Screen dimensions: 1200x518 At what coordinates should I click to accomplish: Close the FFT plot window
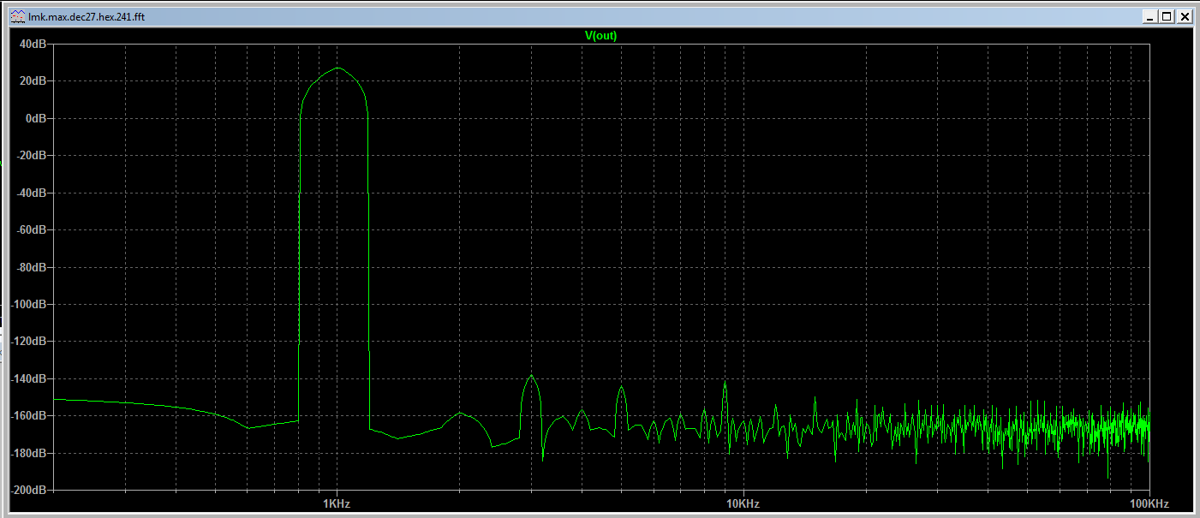[1184, 16]
